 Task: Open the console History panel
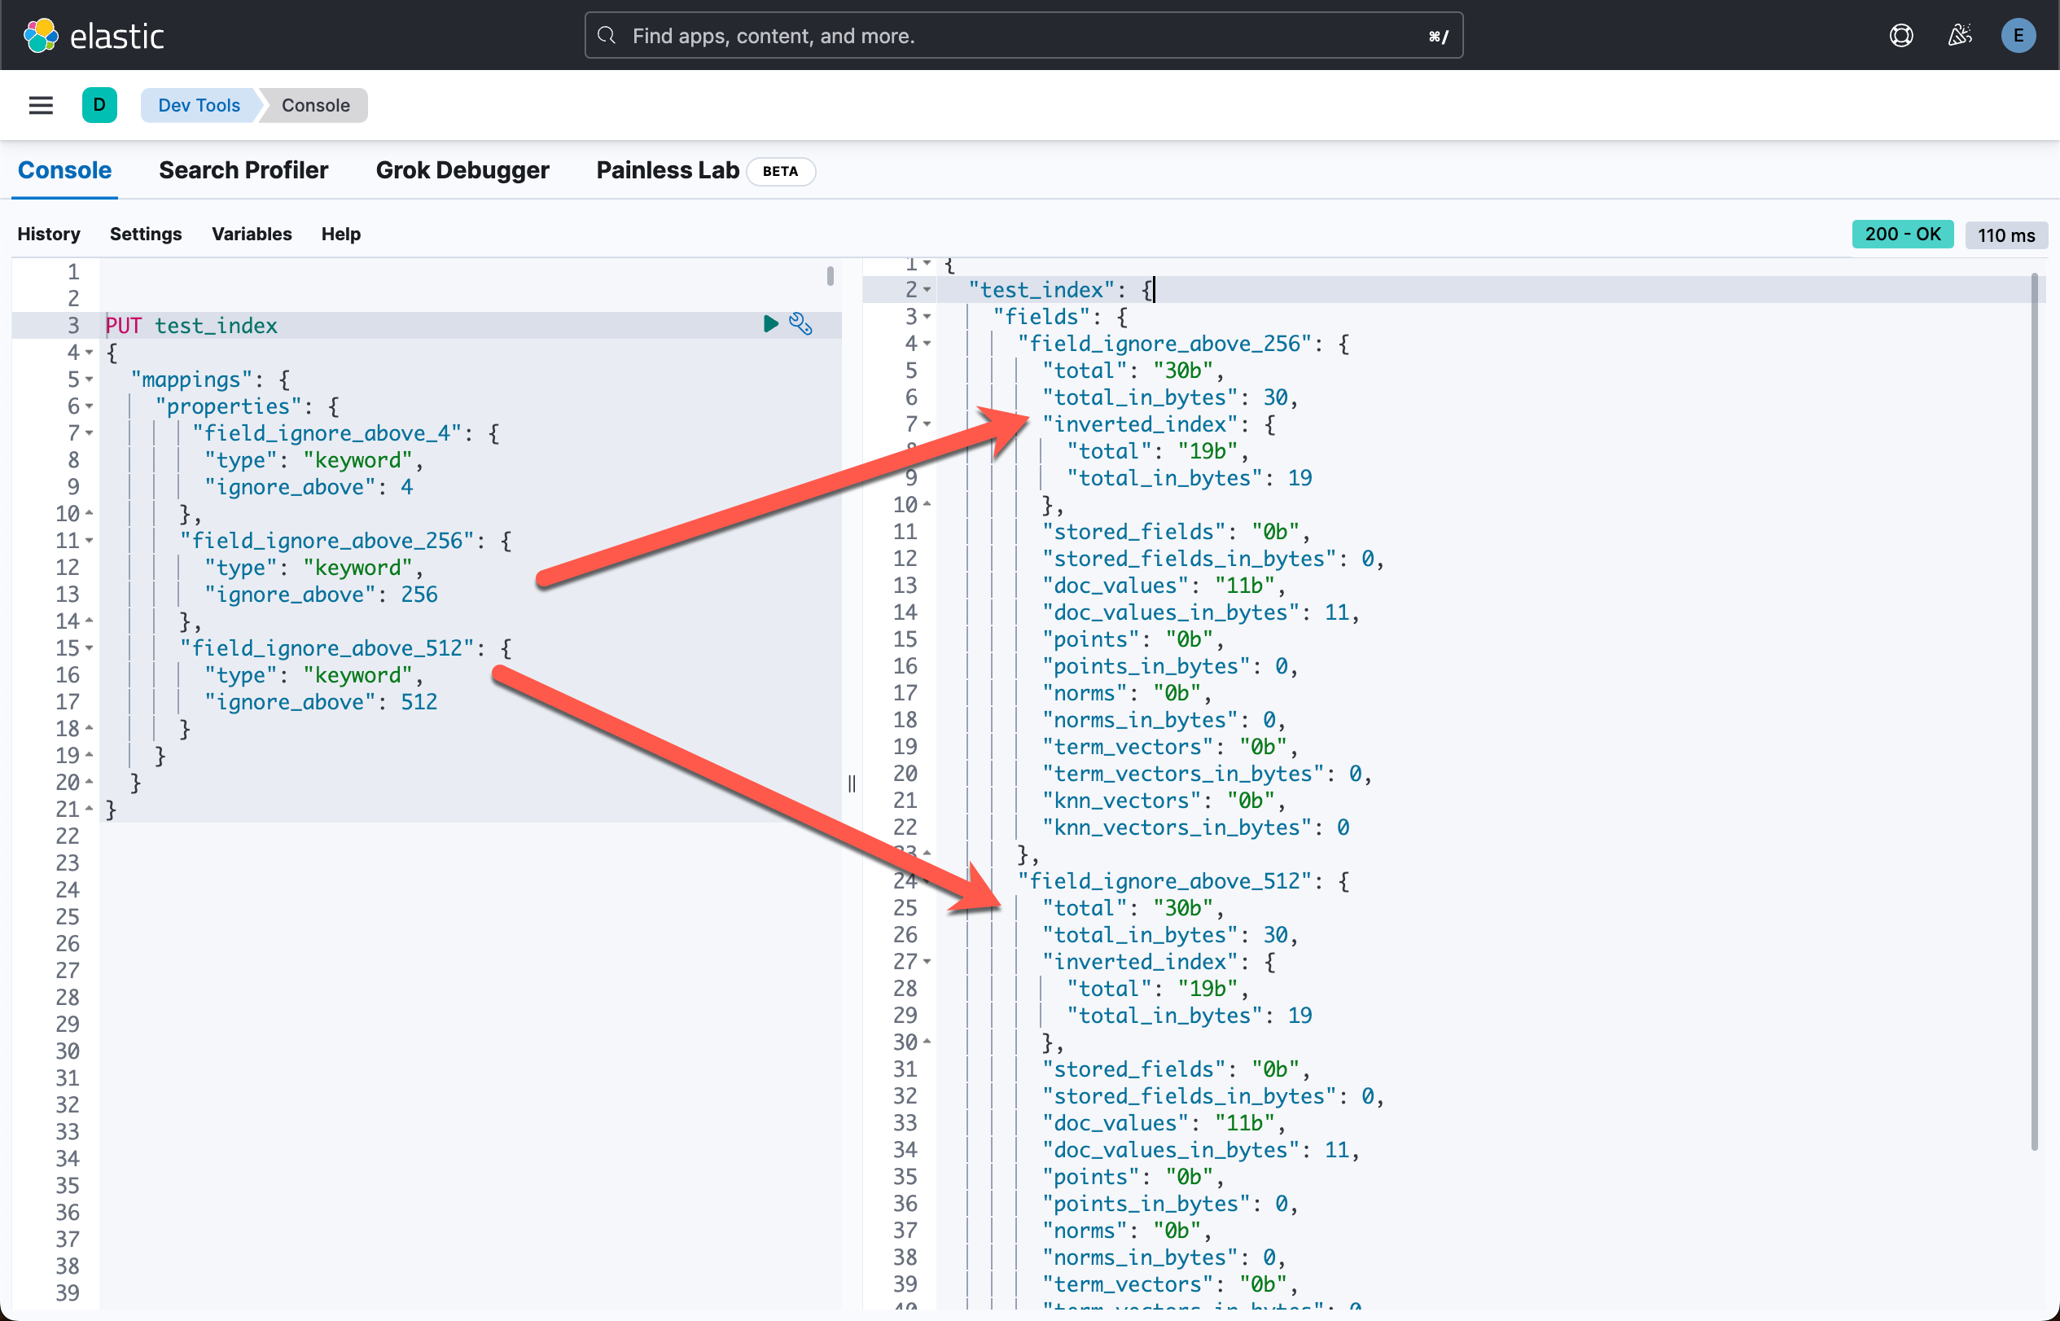click(x=48, y=235)
